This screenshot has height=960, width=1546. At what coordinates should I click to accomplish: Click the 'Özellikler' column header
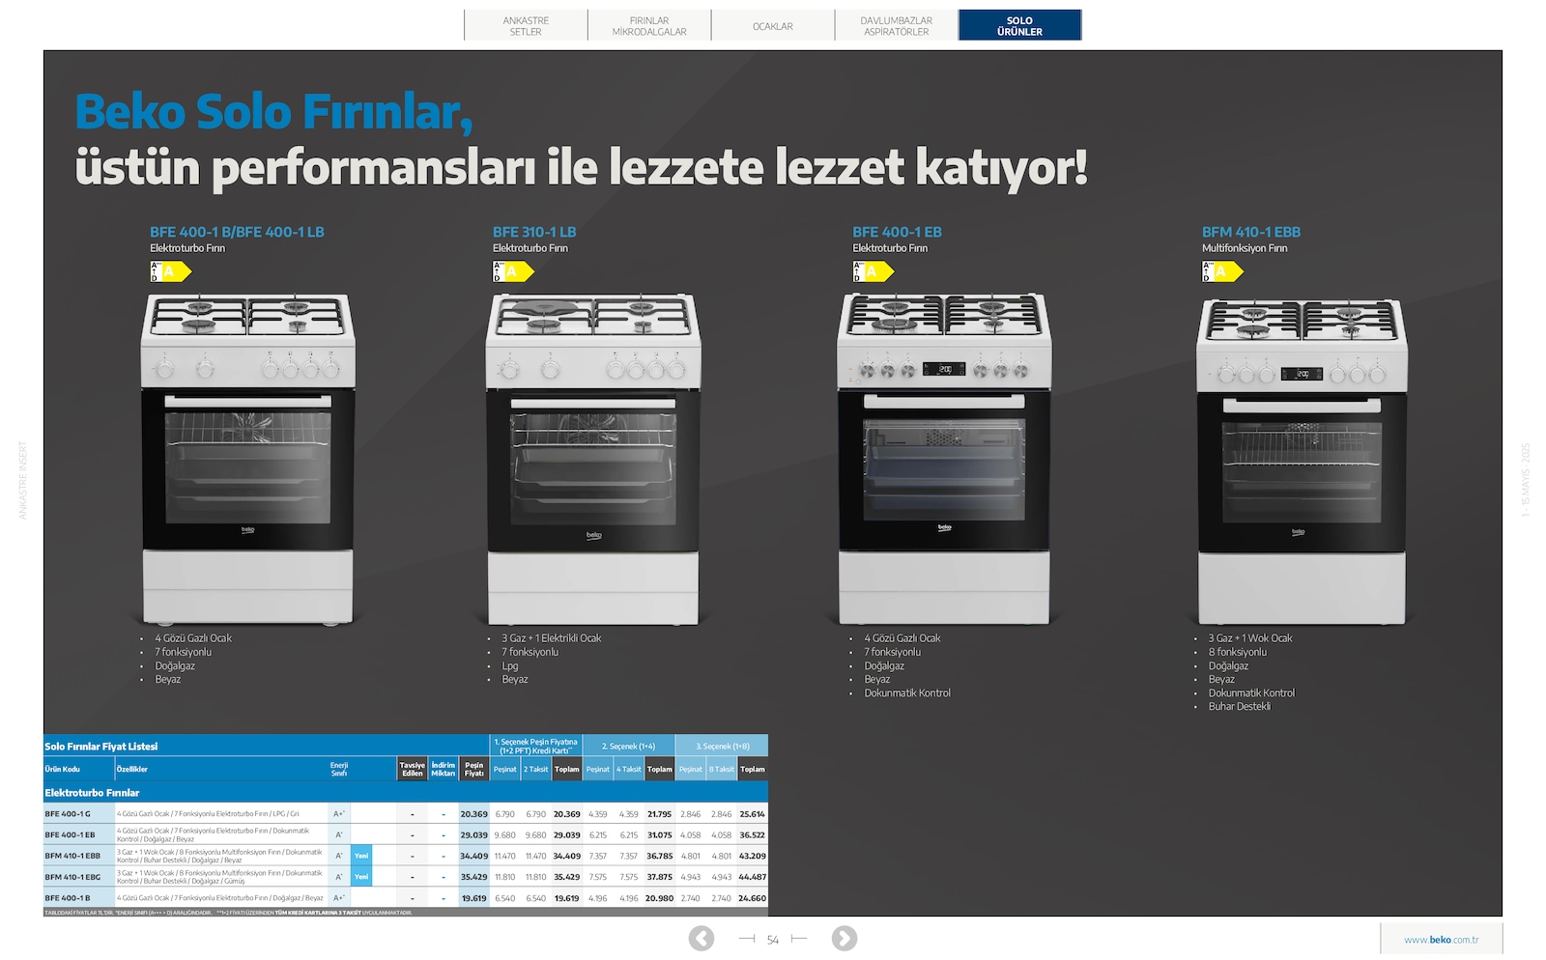click(x=132, y=770)
